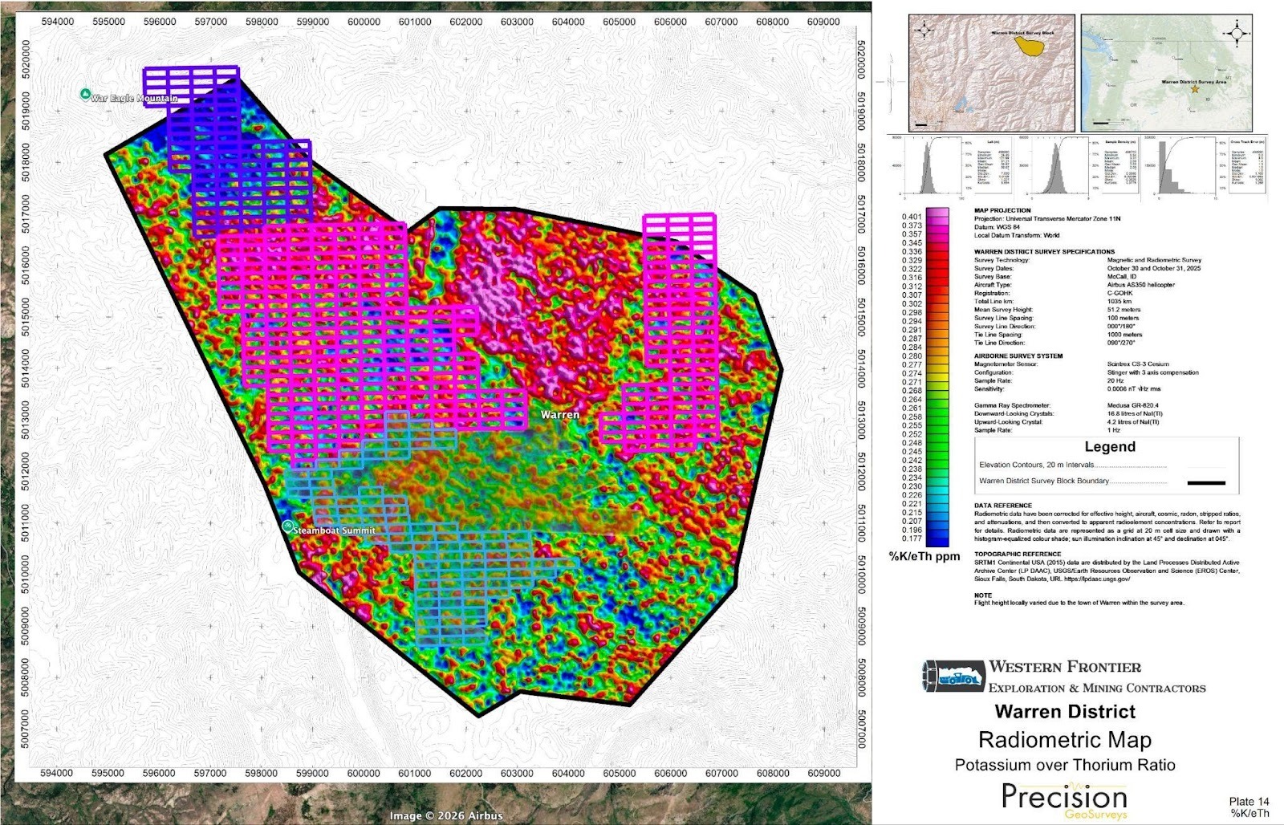Click the Steamboat Summit marker icon
1284x825 pixels.
pyautogui.click(x=287, y=526)
